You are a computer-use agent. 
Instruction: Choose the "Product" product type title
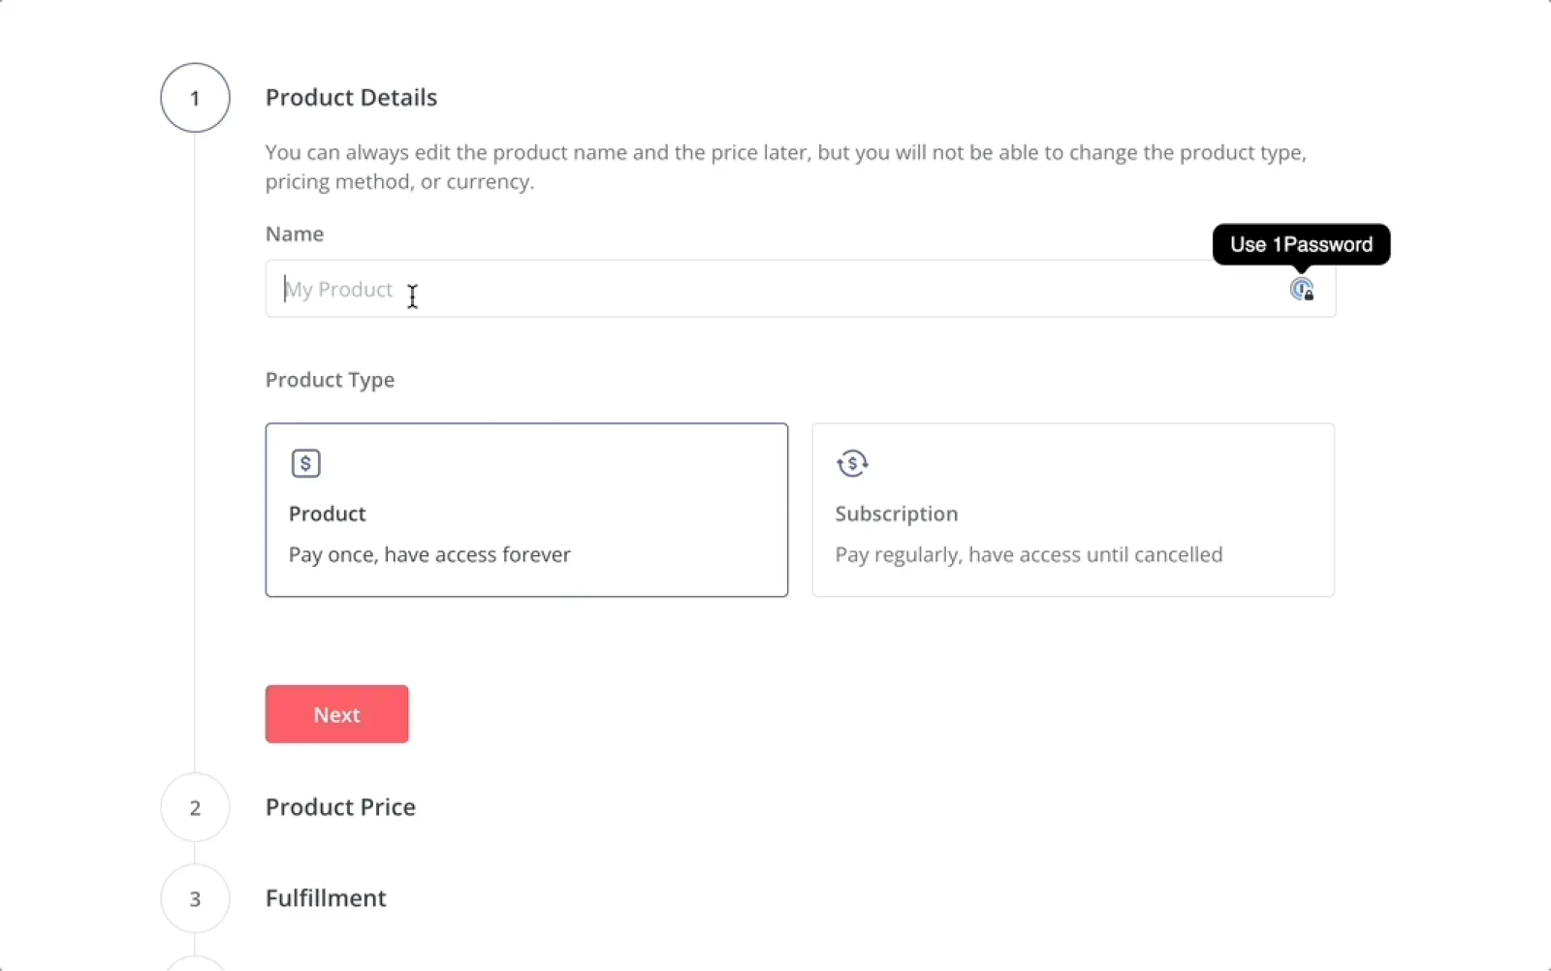coord(327,514)
